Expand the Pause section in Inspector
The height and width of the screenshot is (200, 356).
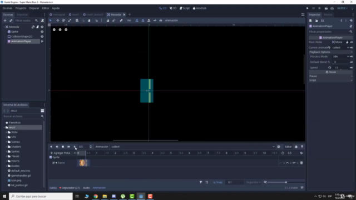(330, 76)
